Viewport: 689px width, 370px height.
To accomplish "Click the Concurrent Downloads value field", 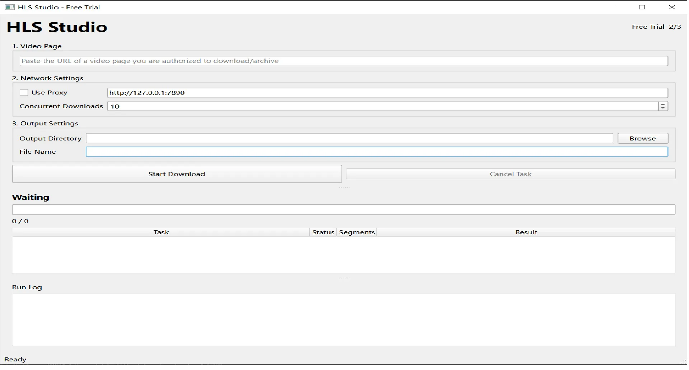I will point(383,106).
